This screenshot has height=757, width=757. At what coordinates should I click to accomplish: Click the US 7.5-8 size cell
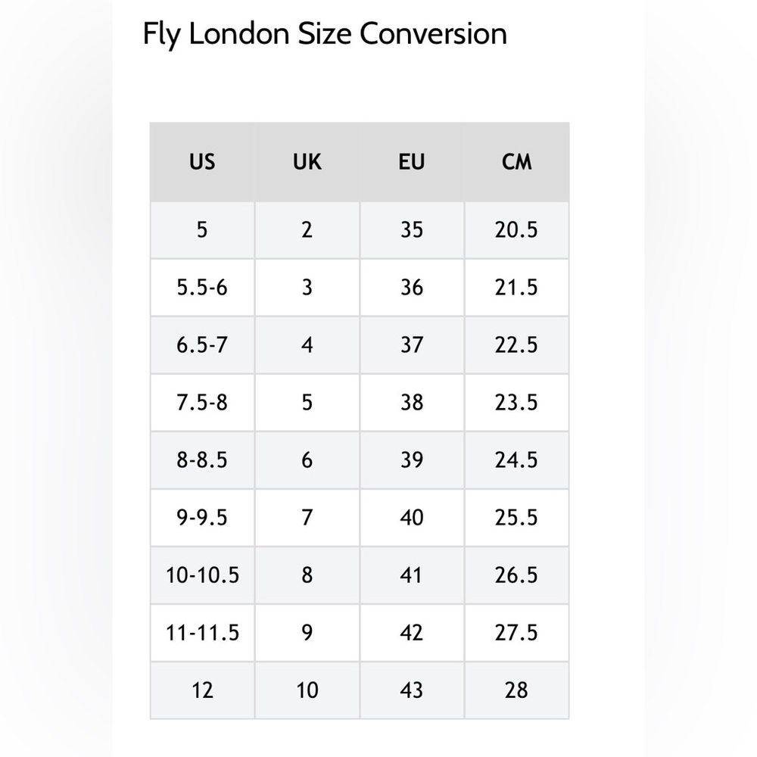point(202,402)
